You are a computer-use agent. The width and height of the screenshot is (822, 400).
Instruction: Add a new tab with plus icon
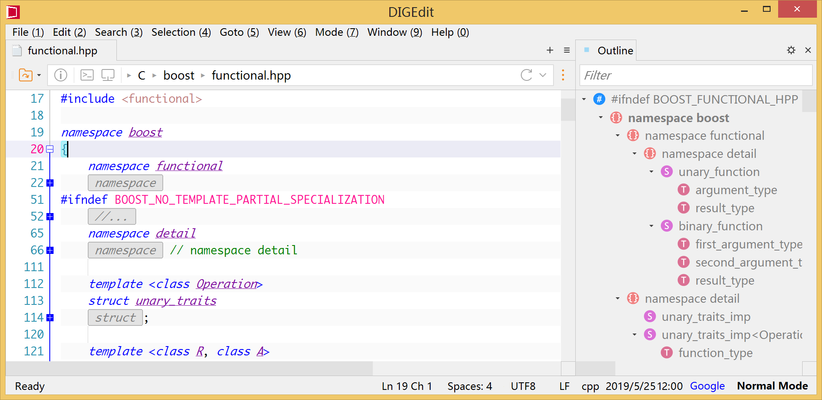tap(550, 50)
